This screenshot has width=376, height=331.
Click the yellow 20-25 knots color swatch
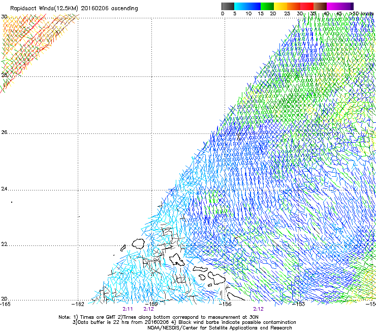click(280, 6)
